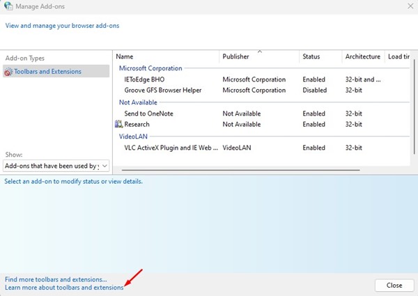
Task: Sort add-ons by Name column
Action: tap(124, 56)
